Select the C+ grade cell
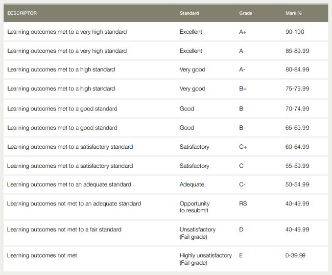Screen dimensions: 332x275 point(242,147)
